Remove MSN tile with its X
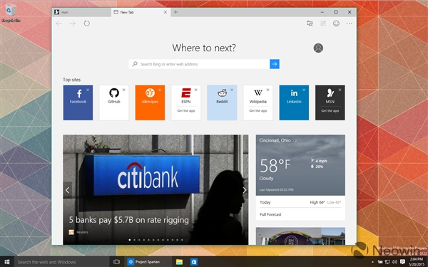This screenshot has width=428, height=267. pos(340,90)
